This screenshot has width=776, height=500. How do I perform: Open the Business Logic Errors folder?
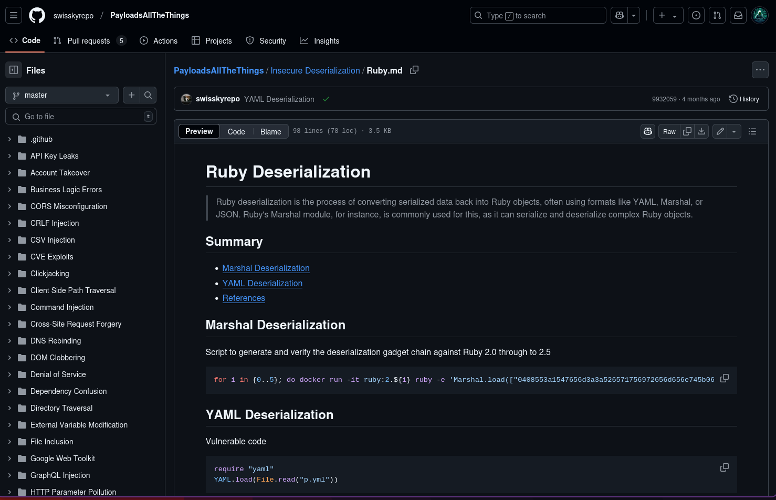(x=66, y=190)
